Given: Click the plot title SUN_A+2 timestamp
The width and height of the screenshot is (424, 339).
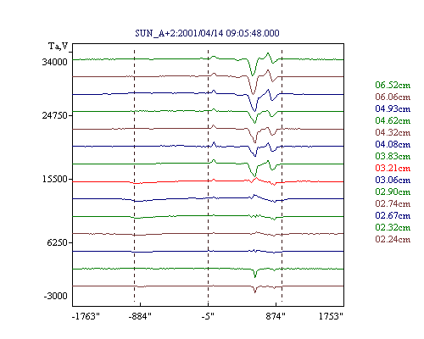Looking at the screenshot, I should (207, 33).
